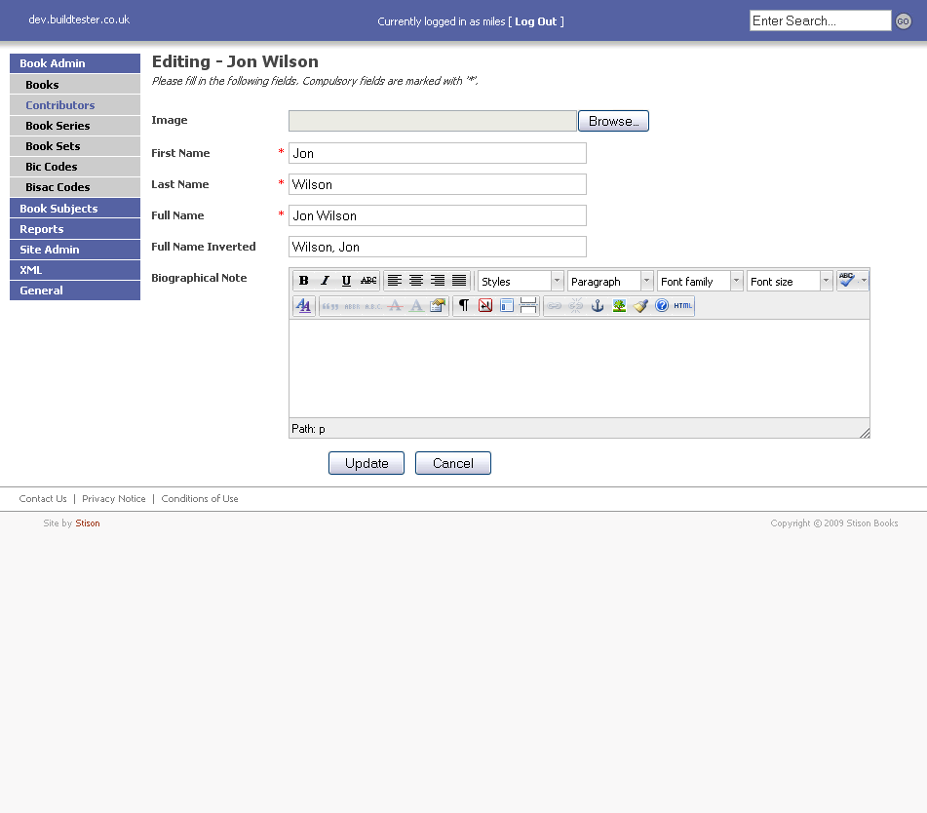This screenshot has height=813, width=927.
Task: Insert an image via tree picture icon
Action: 619,306
